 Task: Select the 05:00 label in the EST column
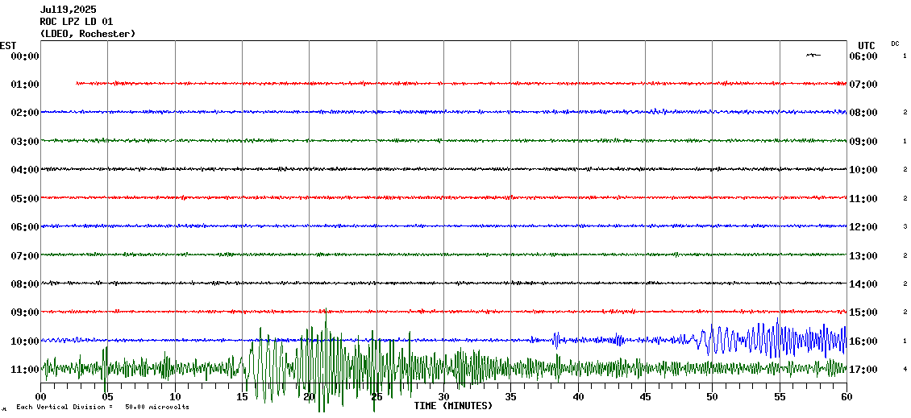coord(25,199)
